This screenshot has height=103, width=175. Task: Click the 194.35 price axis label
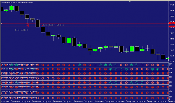172,5
